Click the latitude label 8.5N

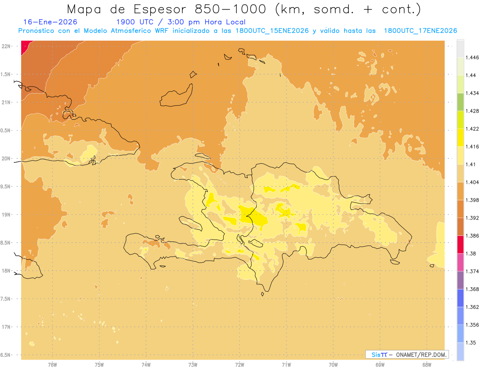(6, 243)
